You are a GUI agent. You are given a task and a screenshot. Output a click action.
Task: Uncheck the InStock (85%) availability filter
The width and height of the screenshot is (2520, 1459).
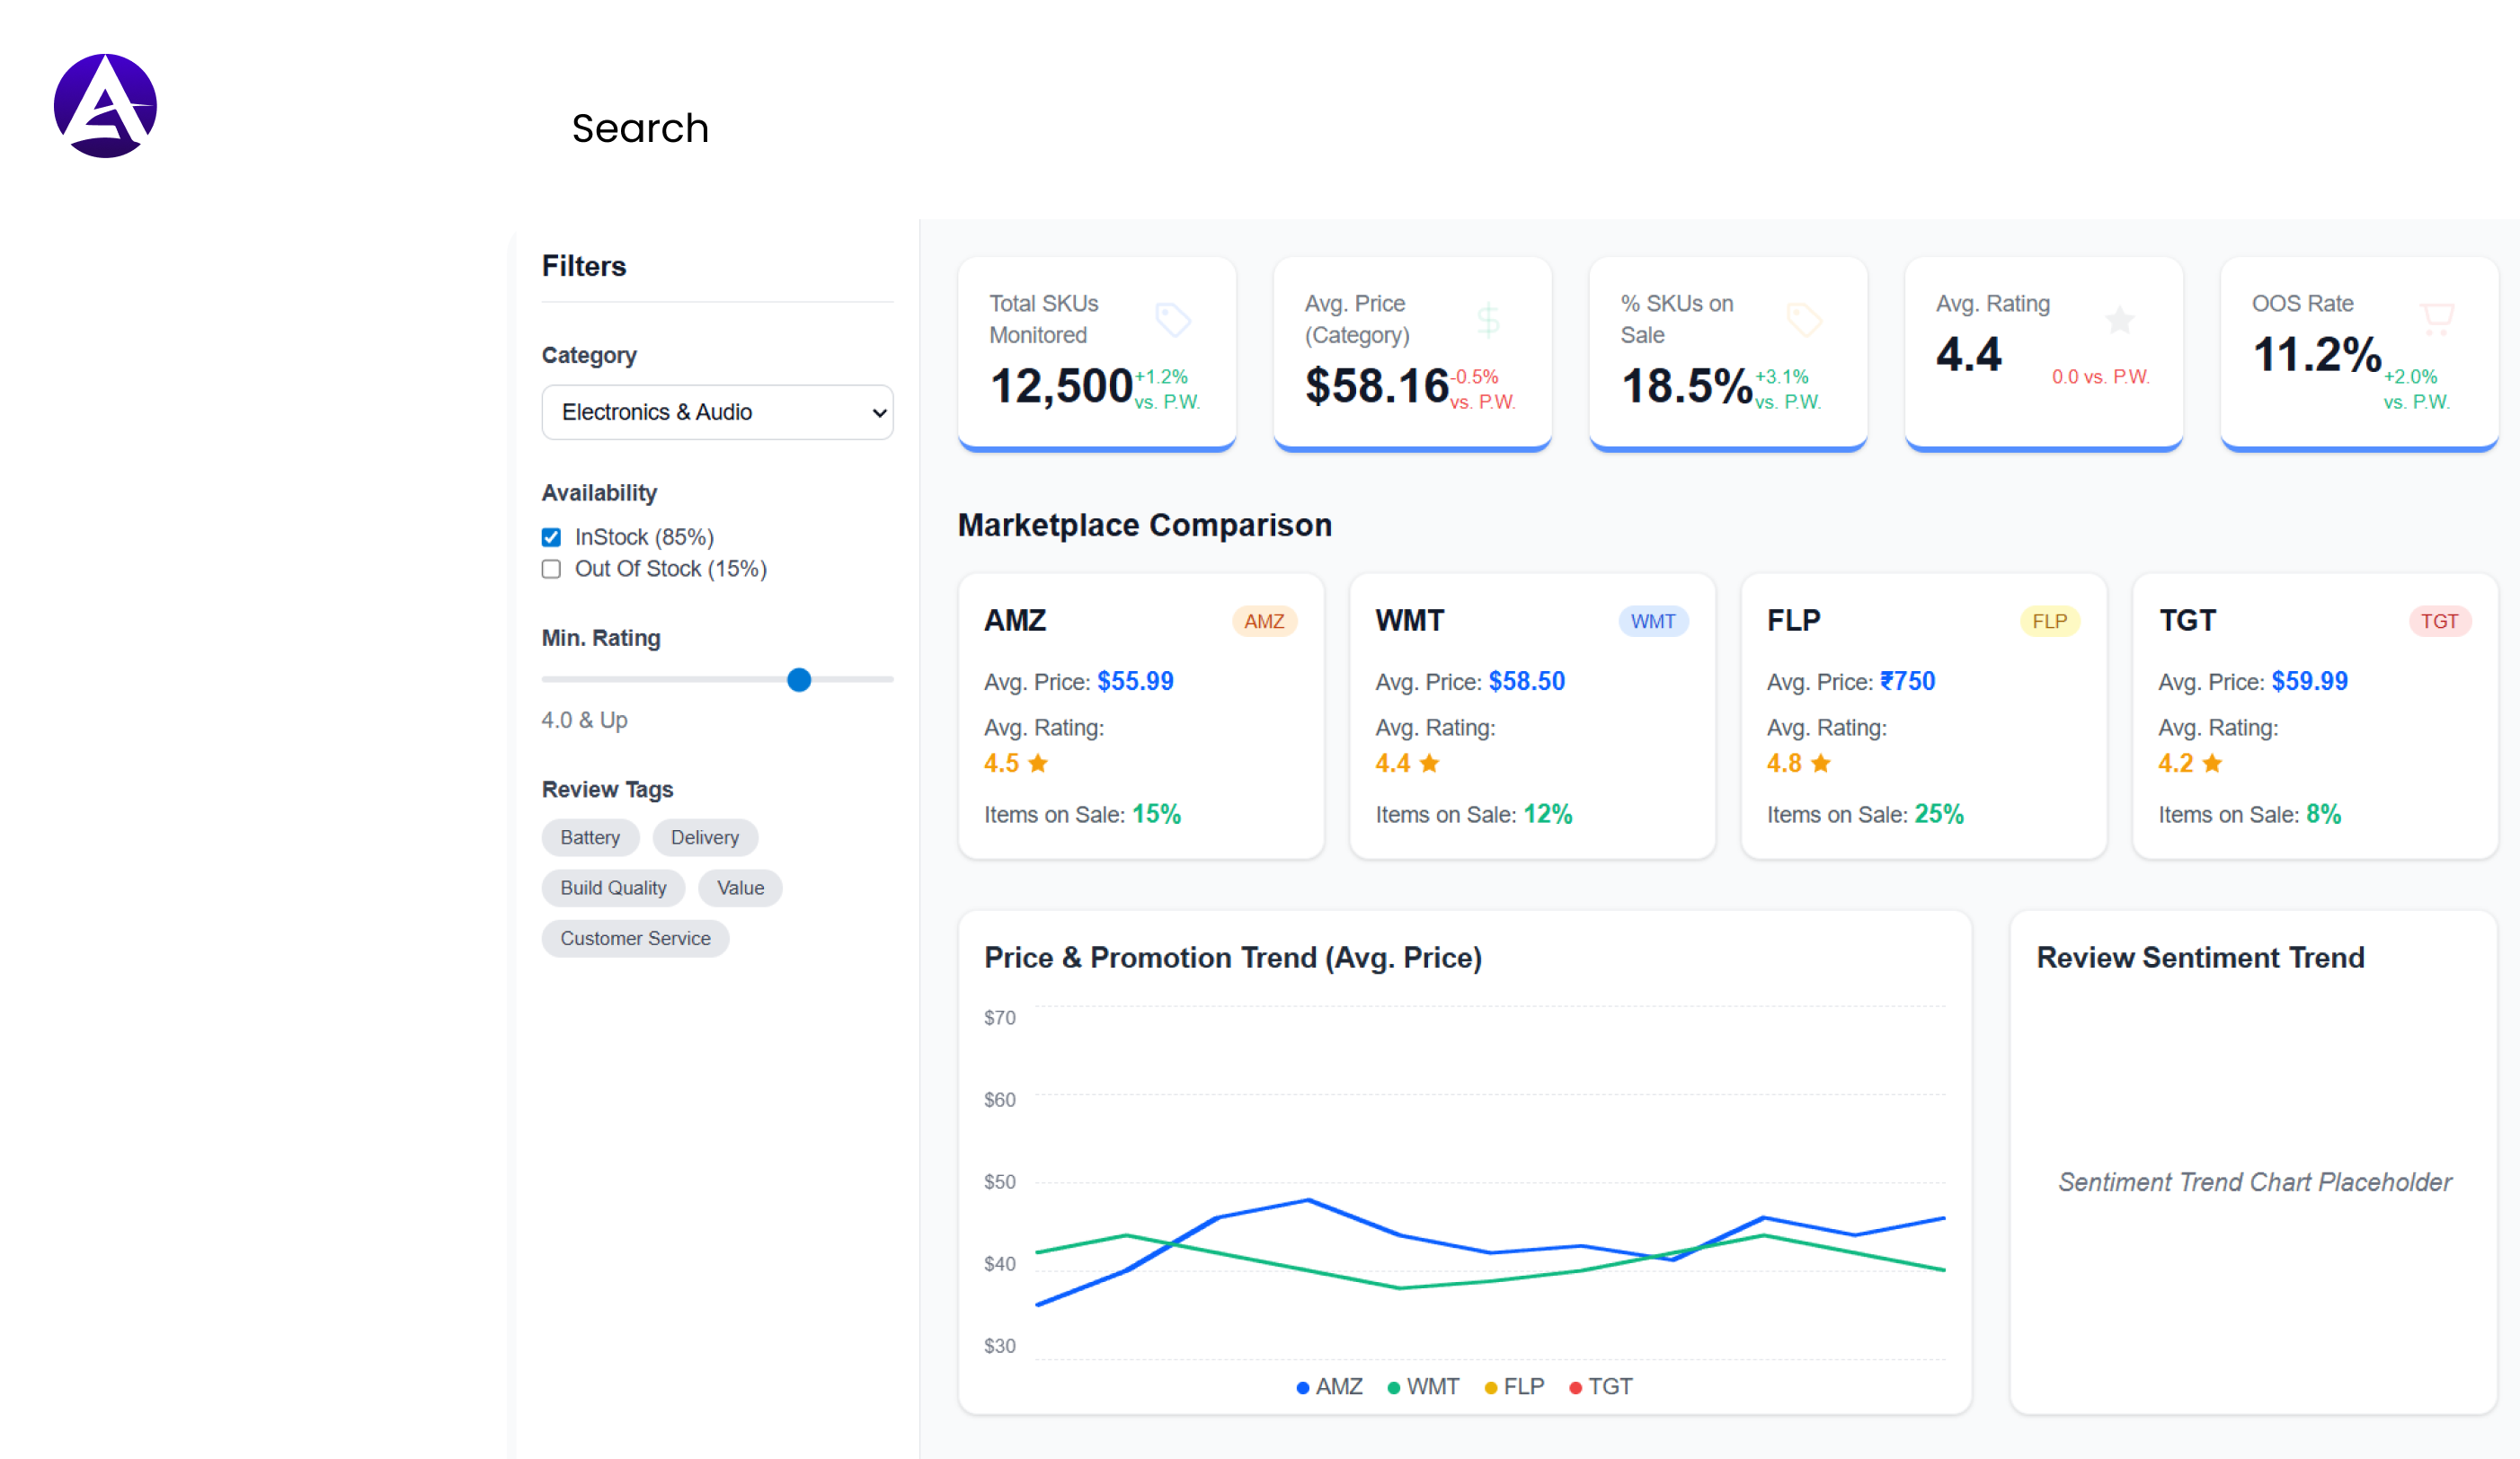(551, 536)
